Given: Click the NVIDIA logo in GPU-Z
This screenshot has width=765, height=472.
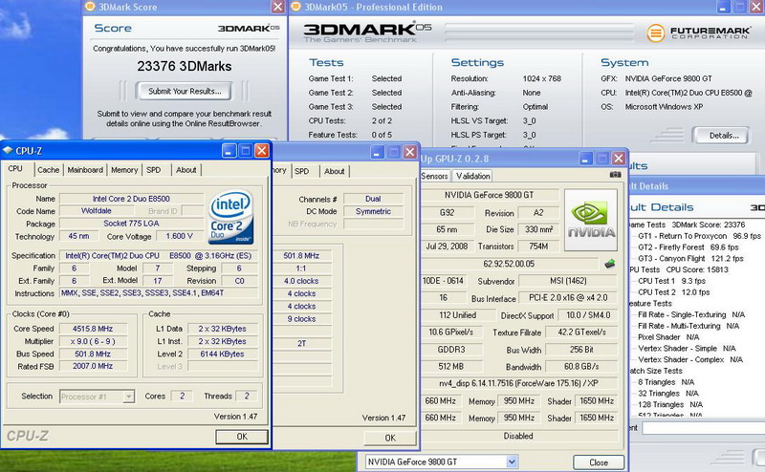Looking at the screenshot, I should [591, 220].
